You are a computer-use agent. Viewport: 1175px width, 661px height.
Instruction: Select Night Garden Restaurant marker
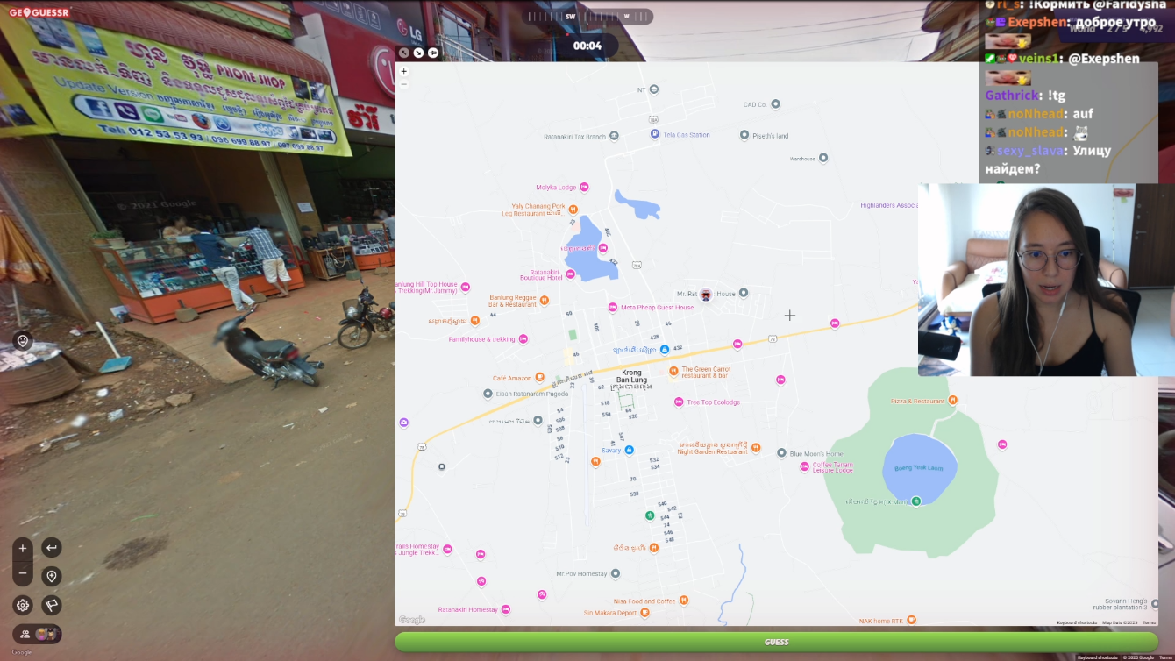755,448
